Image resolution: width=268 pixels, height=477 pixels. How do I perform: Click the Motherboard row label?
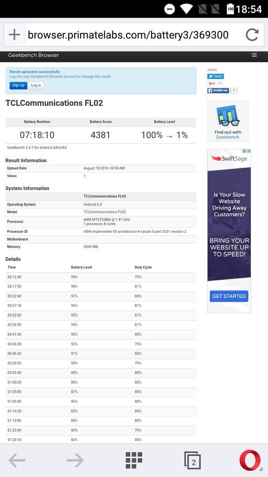click(17, 239)
